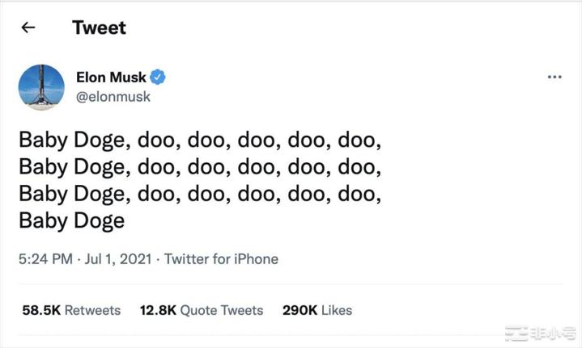
Task: Show the 290K Likes list
Action: click(x=317, y=310)
